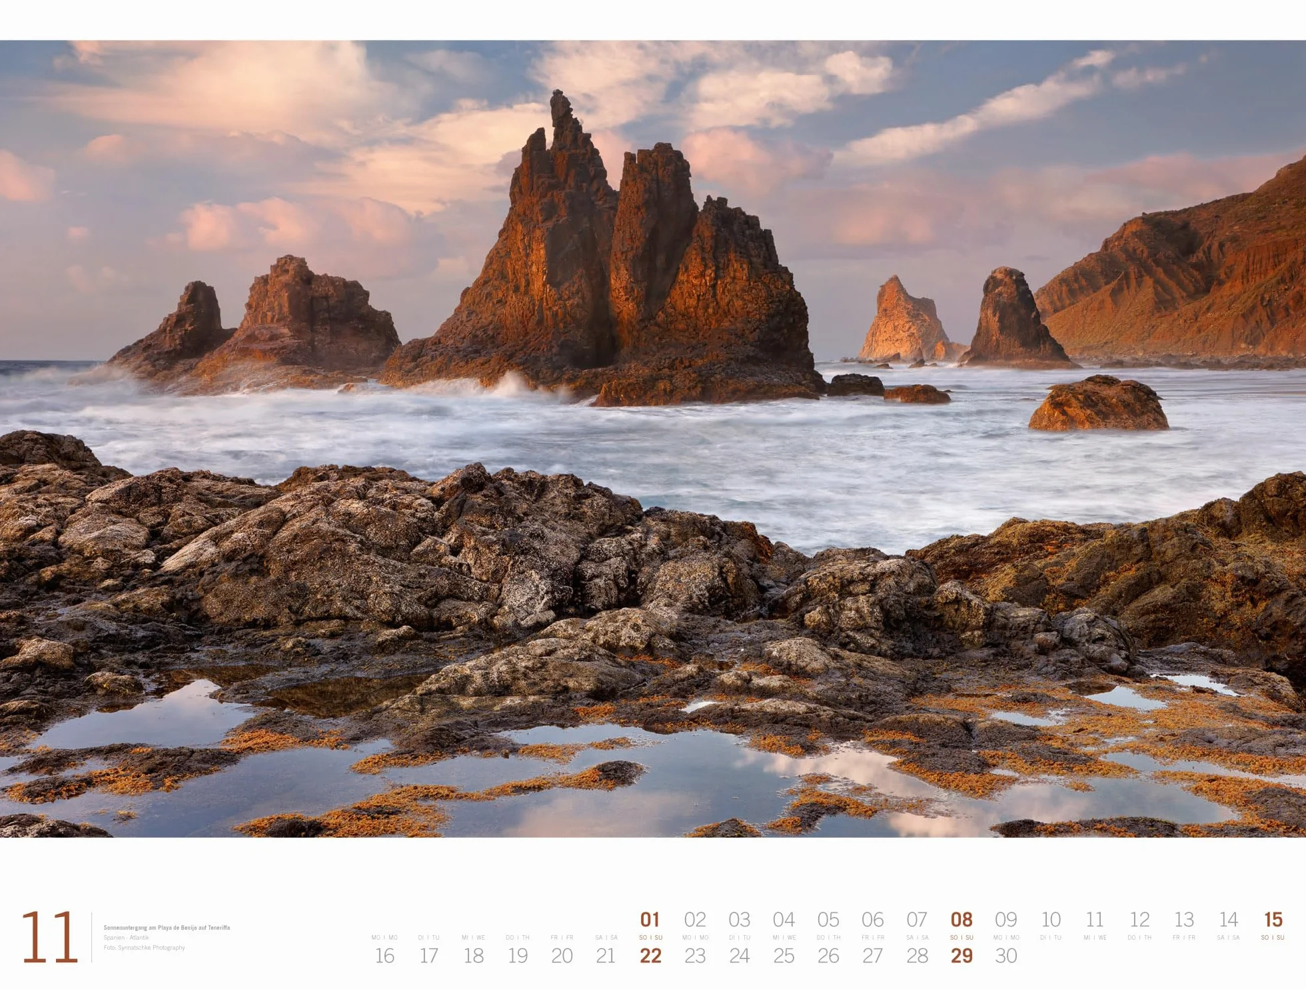Select calendar date 06
Viewport: 1306px width, 989px height.
tap(873, 920)
